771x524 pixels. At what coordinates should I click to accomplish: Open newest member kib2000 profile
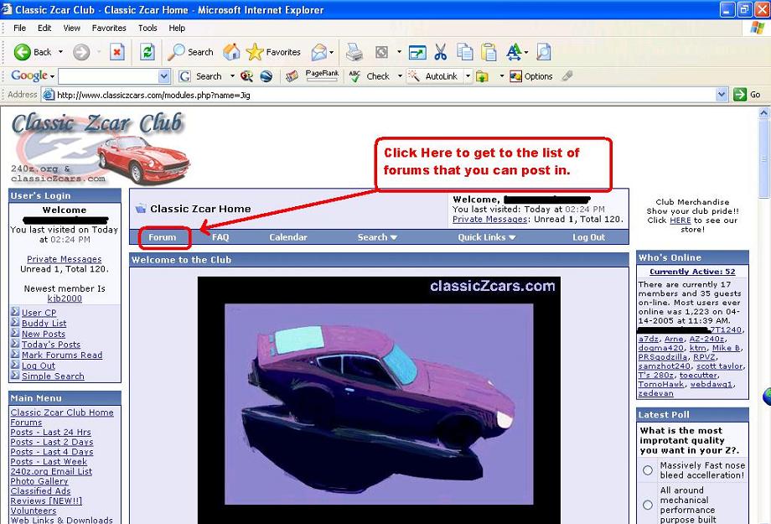click(x=65, y=298)
